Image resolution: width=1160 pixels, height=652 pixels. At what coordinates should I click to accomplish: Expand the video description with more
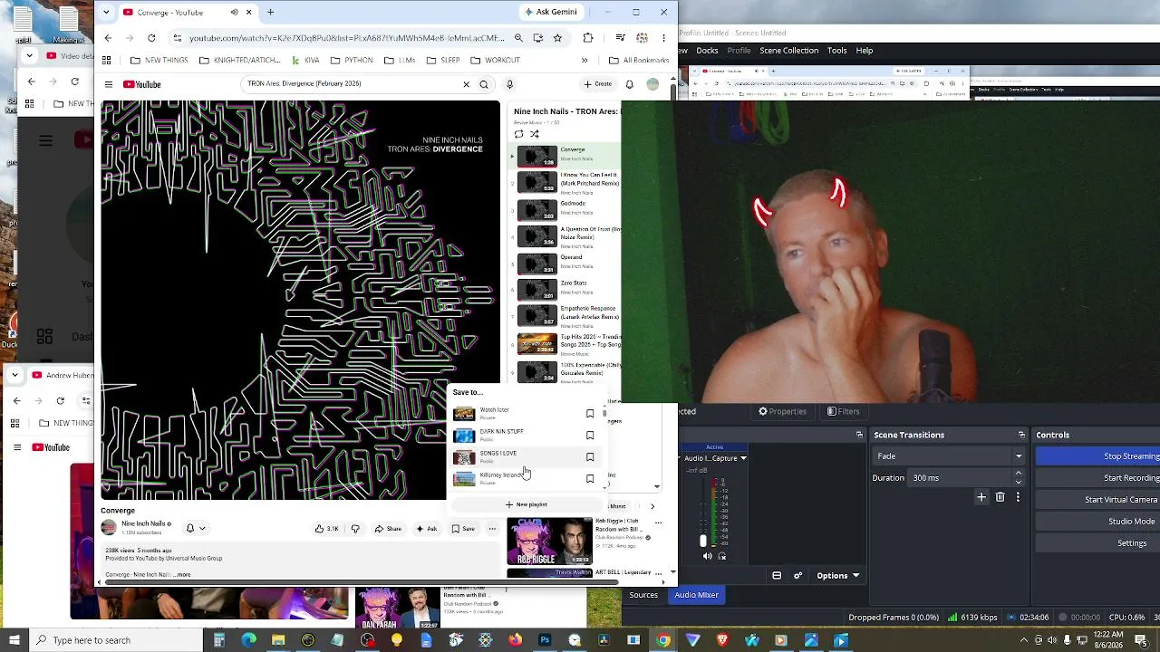(x=182, y=575)
